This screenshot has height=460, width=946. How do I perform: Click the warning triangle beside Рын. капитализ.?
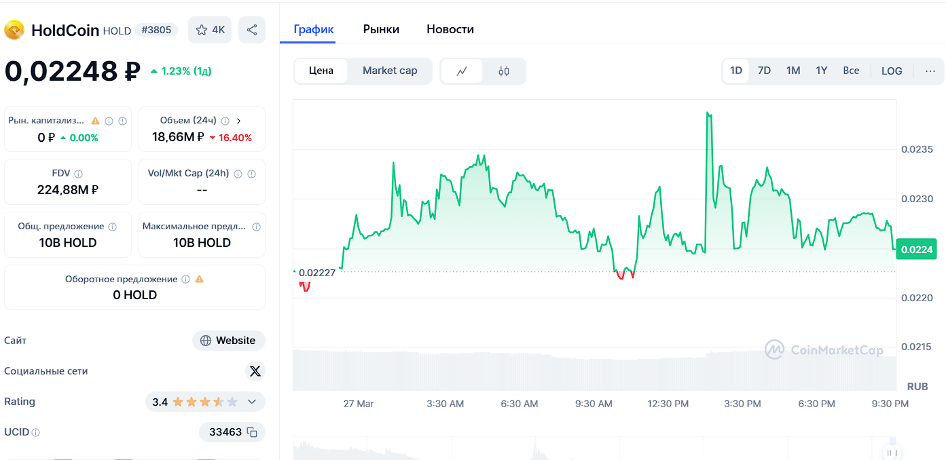pyautogui.click(x=95, y=121)
